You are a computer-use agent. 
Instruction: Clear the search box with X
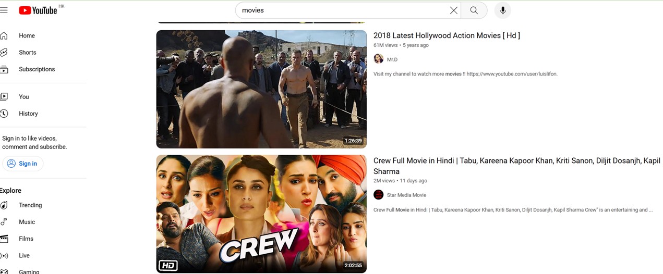point(454,10)
